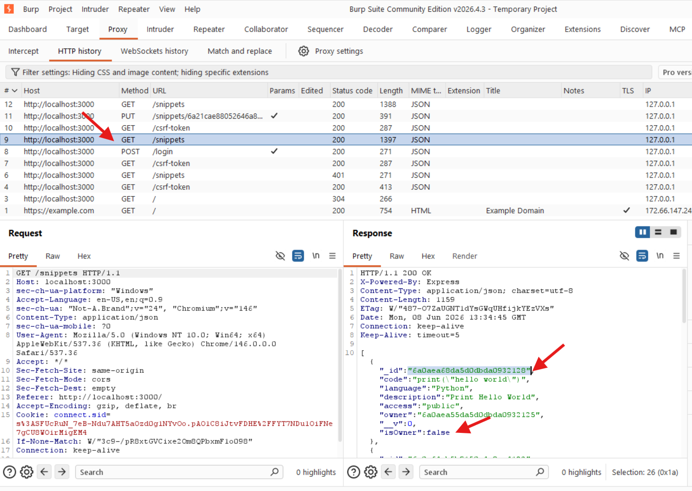Go to previous match in Request search
Screen dimensions: 692x491
coord(44,472)
